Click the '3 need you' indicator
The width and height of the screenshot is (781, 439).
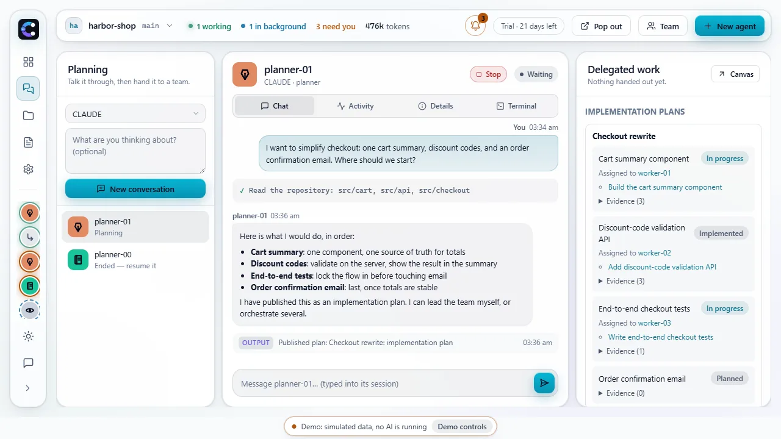click(336, 26)
